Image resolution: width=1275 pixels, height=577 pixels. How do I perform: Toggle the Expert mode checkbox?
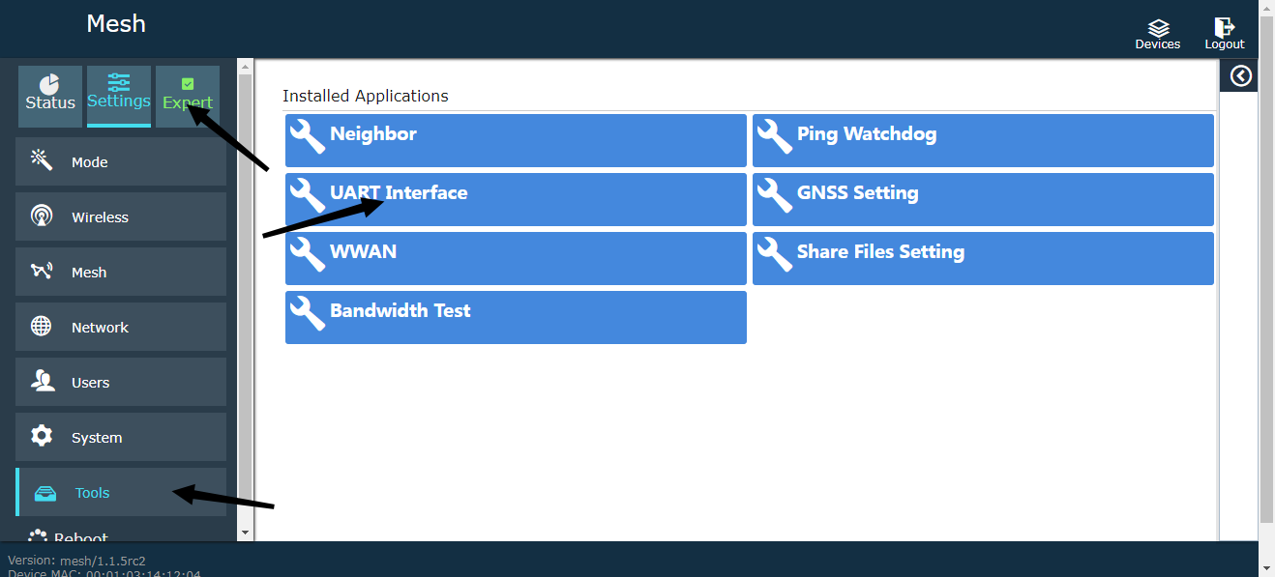pyautogui.click(x=188, y=84)
